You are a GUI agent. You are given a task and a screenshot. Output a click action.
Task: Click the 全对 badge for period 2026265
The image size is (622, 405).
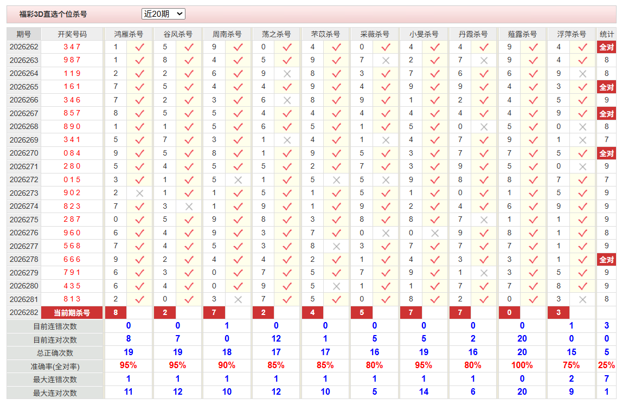606,87
